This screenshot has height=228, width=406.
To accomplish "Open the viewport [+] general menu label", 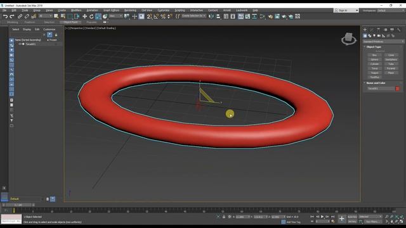I will 67,28.
